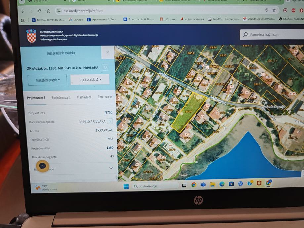This screenshot has height=228, width=304.
Task: Switch to the Vlastovnica tab
Action: (x=84, y=97)
